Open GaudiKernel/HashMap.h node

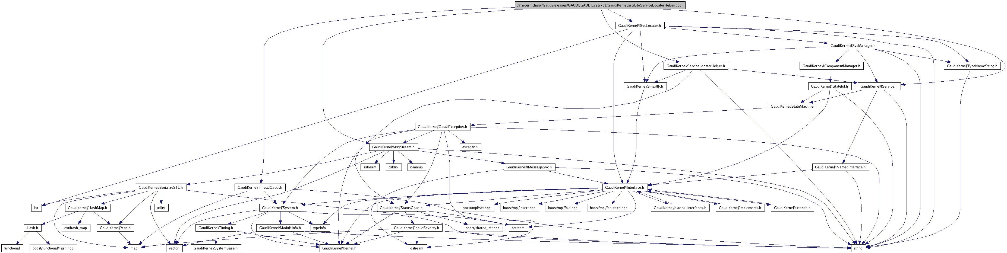click(x=88, y=208)
